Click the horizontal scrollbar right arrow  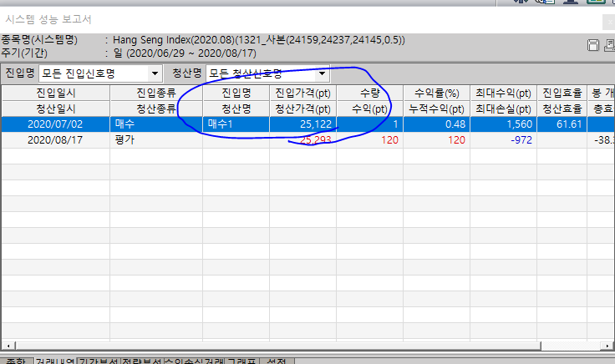point(609,346)
